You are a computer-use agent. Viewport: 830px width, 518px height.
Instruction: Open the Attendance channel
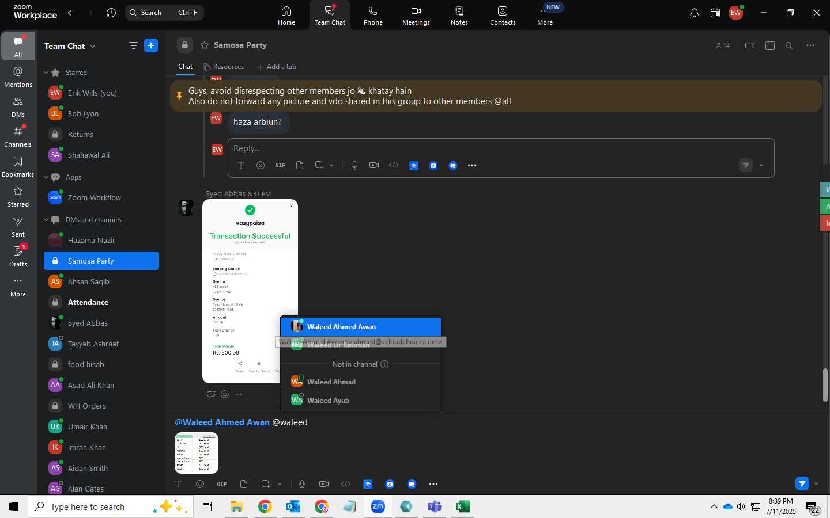pos(101,302)
